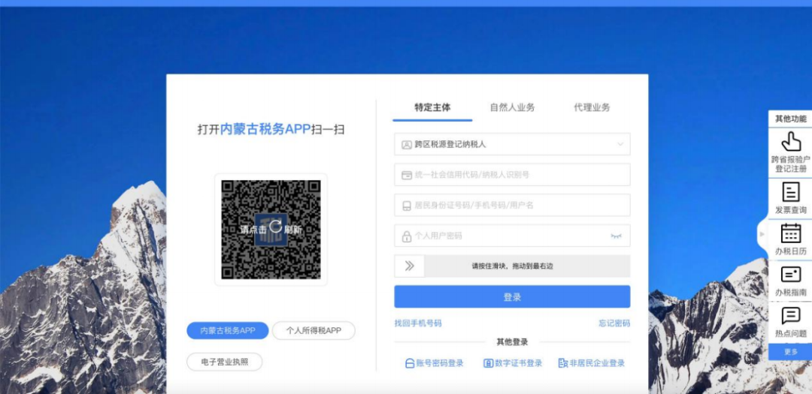The width and height of the screenshot is (812, 394).
Task: Click the QR code image
Action: (x=271, y=230)
